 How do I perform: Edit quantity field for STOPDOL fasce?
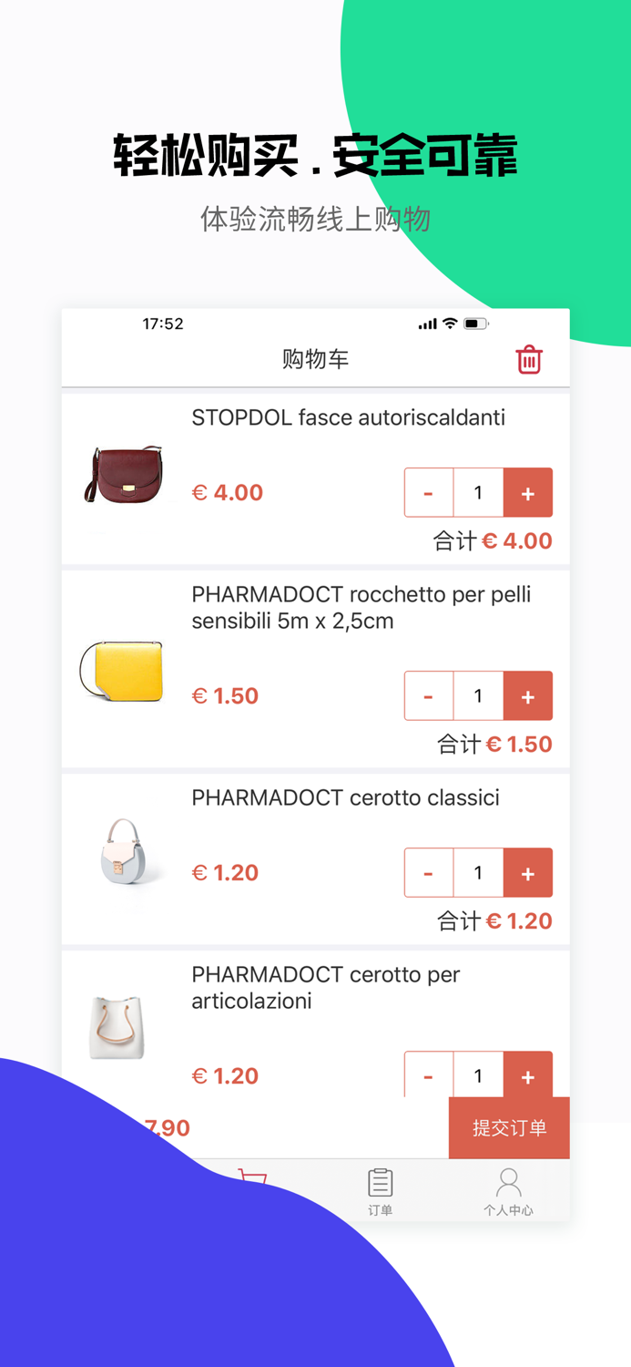pyautogui.click(x=478, y=492)
